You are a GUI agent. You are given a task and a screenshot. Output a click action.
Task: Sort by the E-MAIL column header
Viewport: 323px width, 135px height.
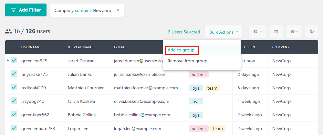(120, 47)
